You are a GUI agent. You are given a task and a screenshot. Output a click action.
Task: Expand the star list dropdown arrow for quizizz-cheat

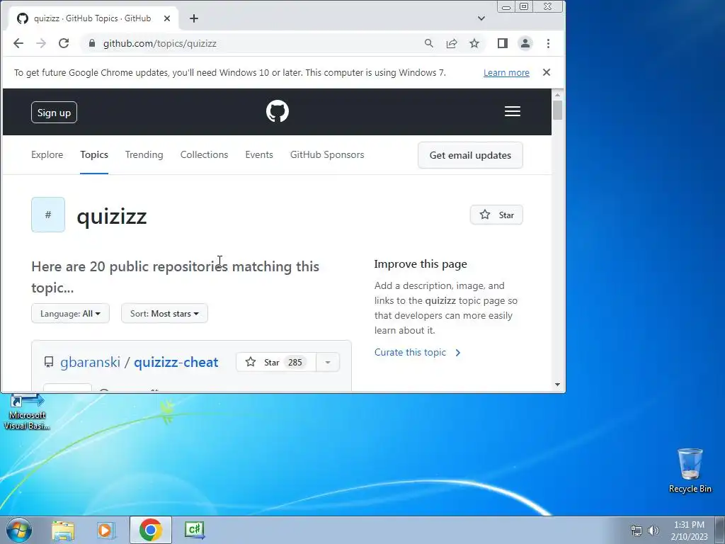pos(328,362)
